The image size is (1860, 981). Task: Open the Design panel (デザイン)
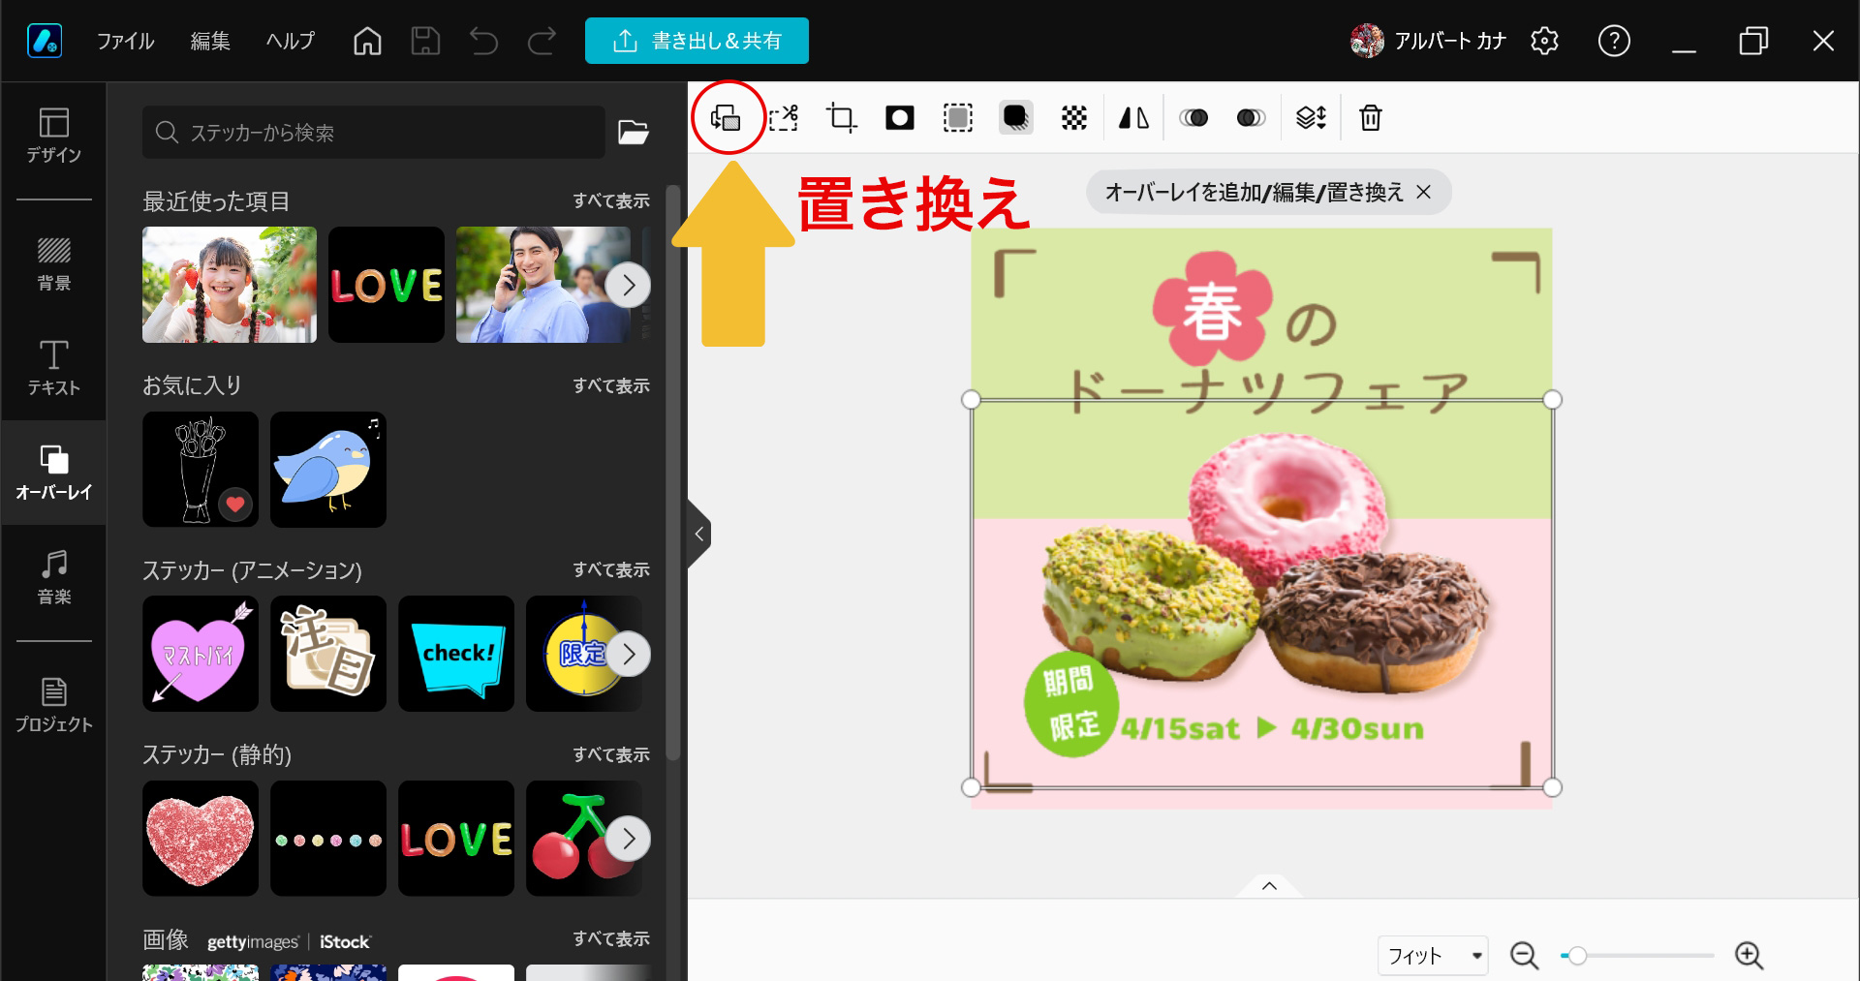[x=53, y=136]
